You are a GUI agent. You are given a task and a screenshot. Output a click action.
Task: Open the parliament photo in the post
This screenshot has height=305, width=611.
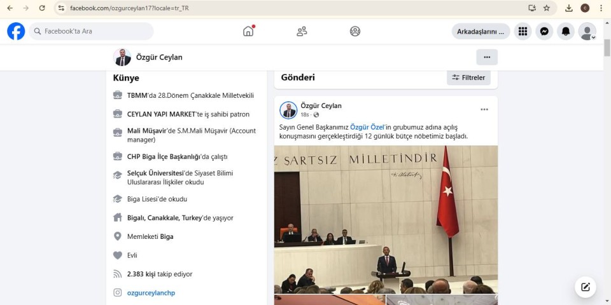click(x=386, y=220)
